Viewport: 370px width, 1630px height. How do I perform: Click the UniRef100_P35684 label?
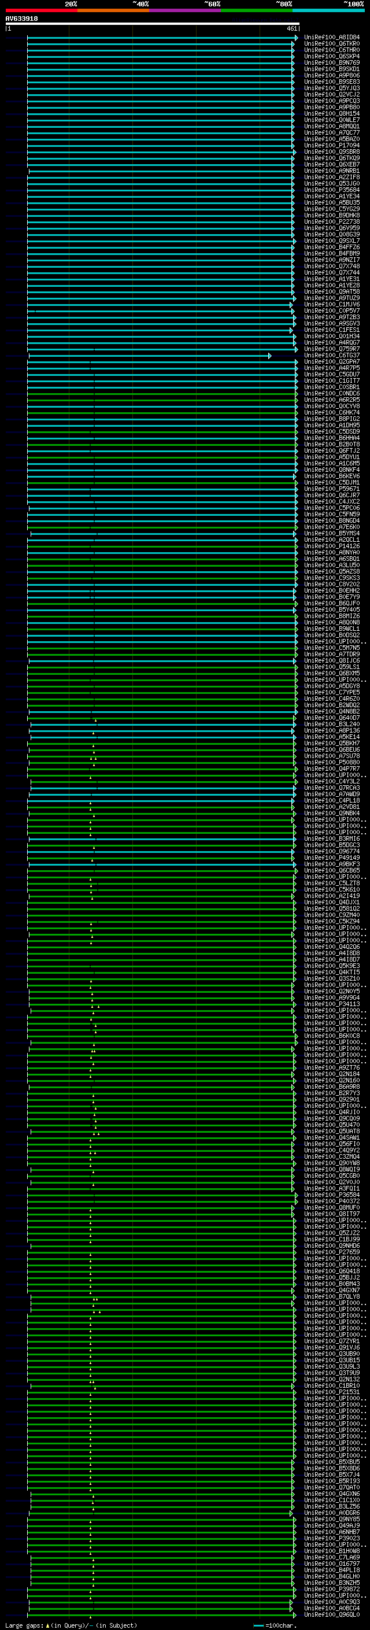point(332,190)
